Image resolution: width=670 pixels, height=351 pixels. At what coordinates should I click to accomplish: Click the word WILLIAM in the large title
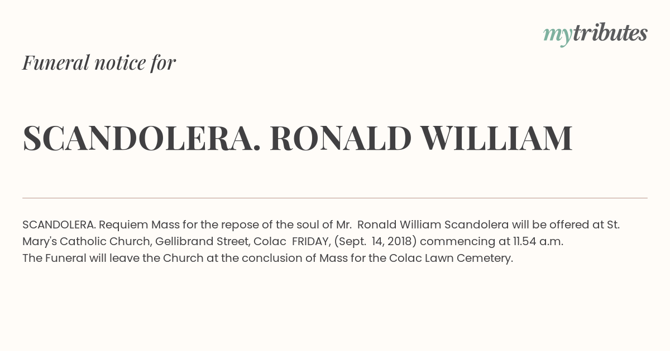coord(497,138)
